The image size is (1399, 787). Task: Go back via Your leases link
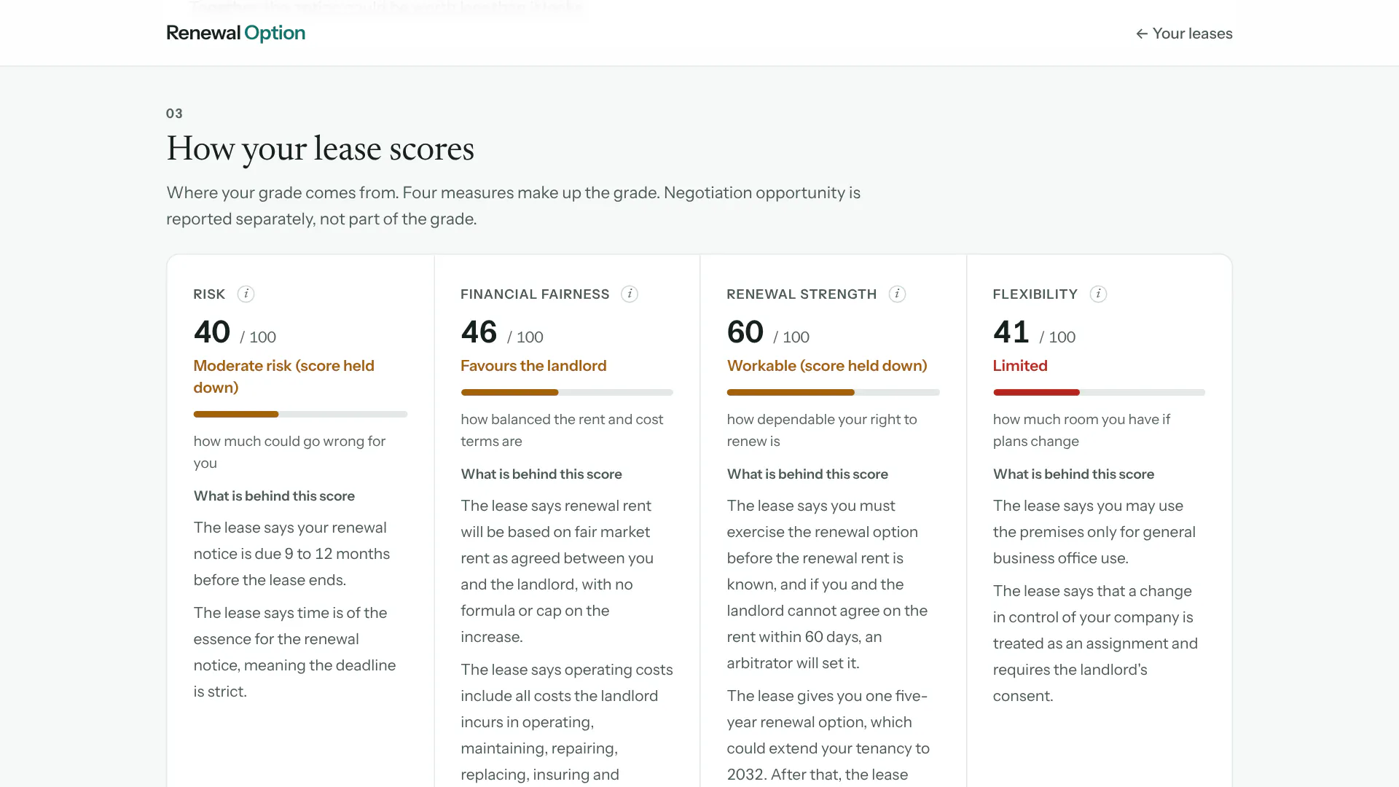tap(1184, 34)
